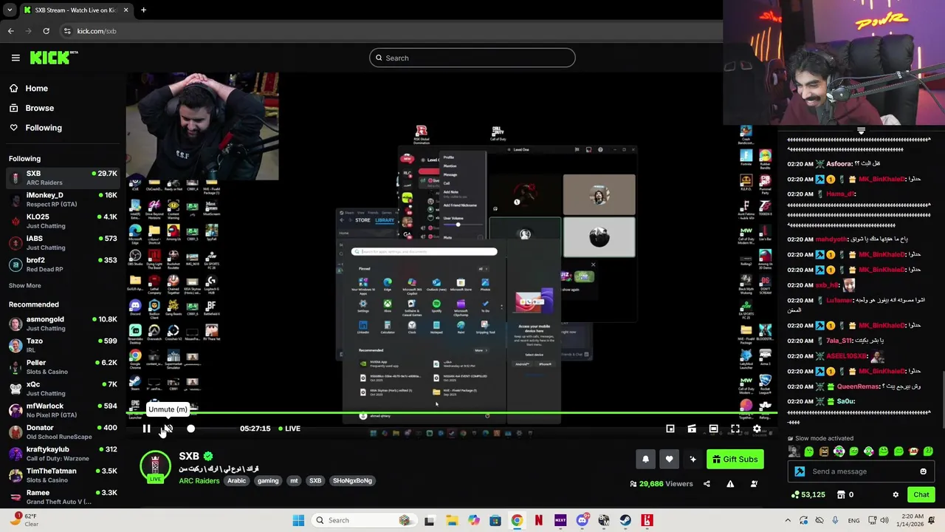Open Windows Start menu
Image resolution: width=945 pixels, height=532 pixels.
(298, 520)
